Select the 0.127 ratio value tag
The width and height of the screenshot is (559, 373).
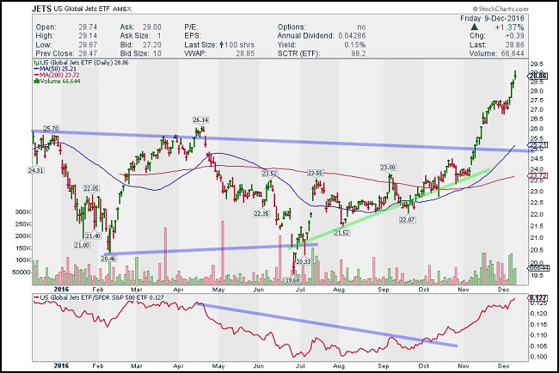point(538,298)
